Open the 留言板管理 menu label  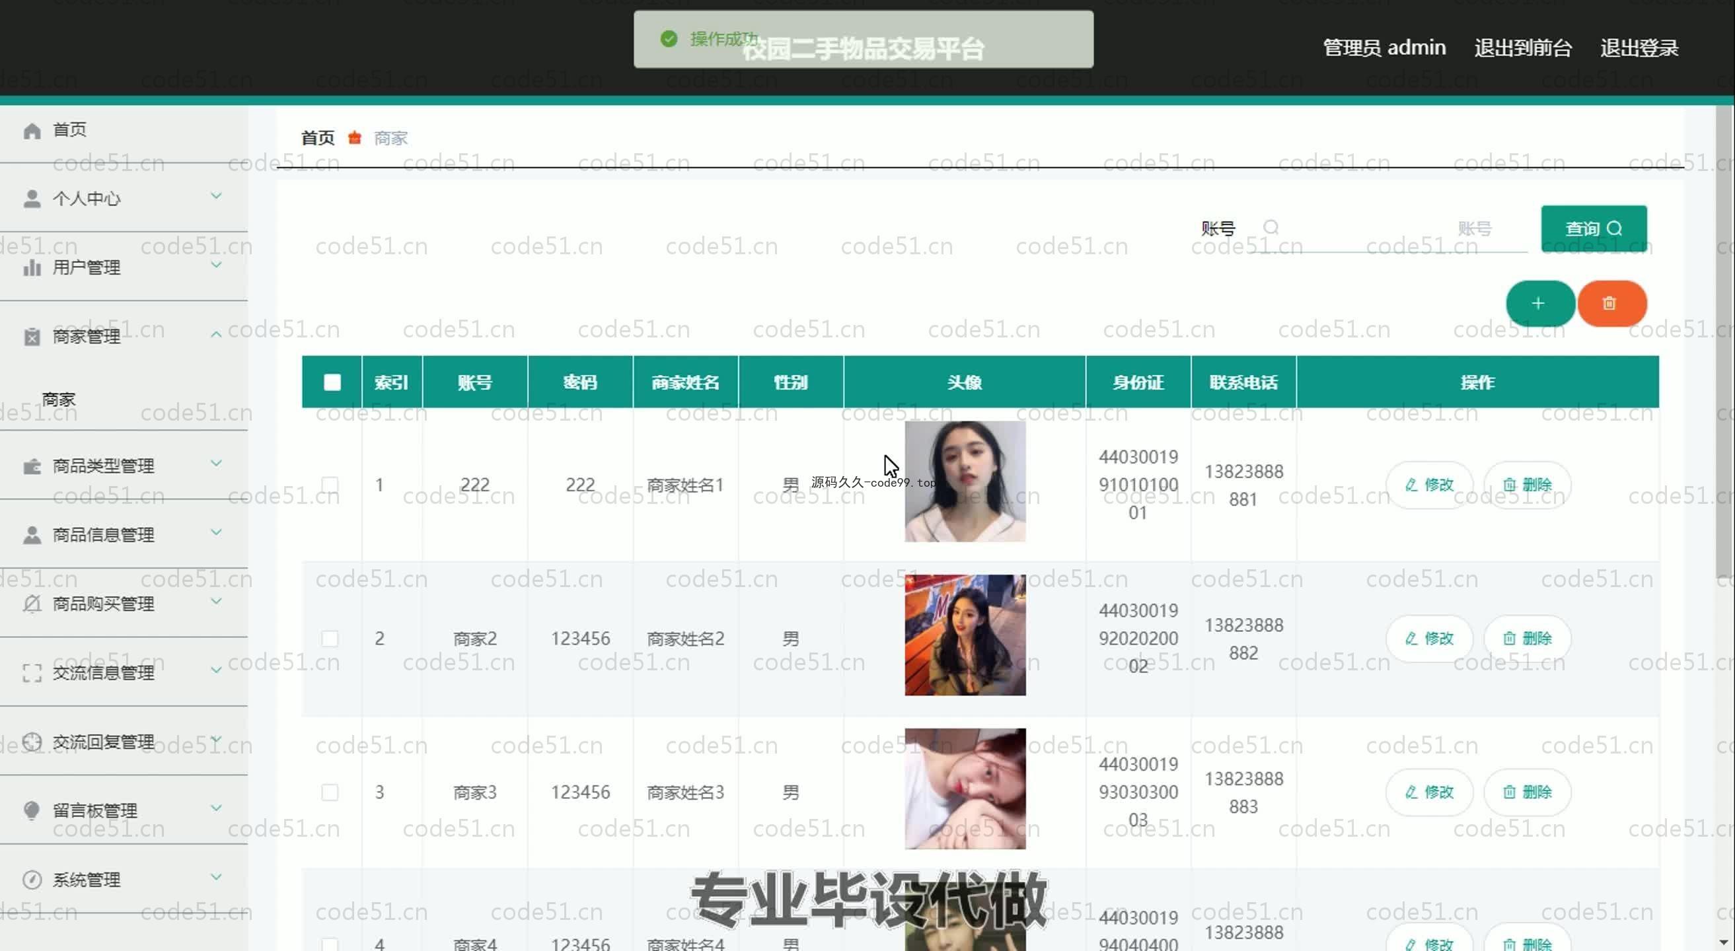point(95,810)
